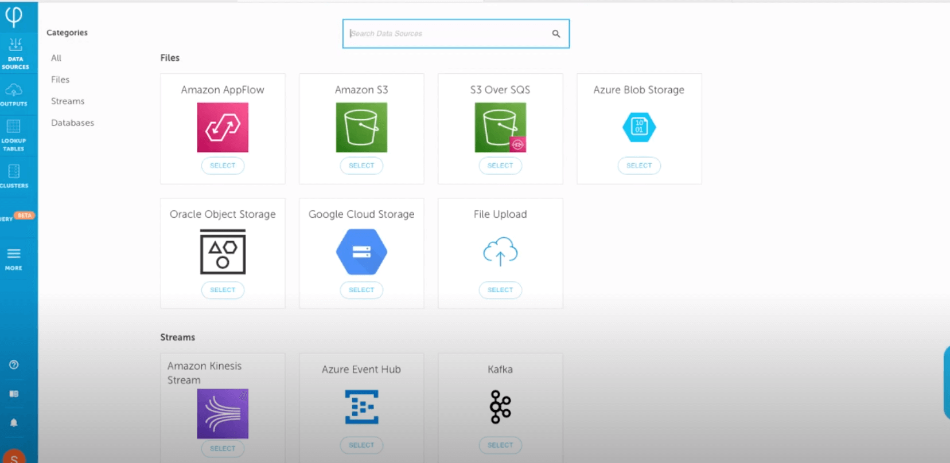This screenshot has height=463, width=950.
Task: Choose Select for File Upload
Action: pos(500,290)
